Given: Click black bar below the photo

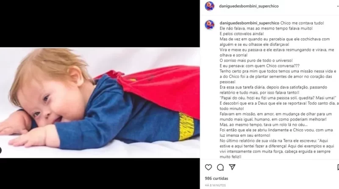Looking at the screenshot, I should (x=100, y=173).
